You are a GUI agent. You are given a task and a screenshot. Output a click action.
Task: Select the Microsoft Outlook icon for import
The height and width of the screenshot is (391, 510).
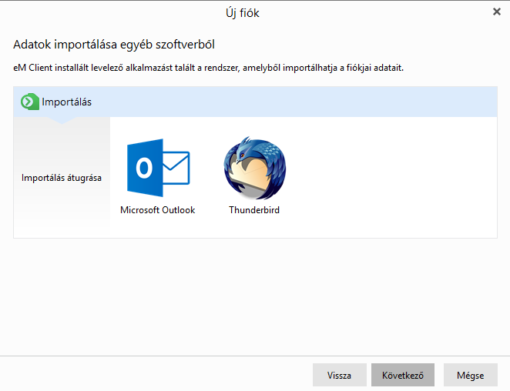coord(158,168)
